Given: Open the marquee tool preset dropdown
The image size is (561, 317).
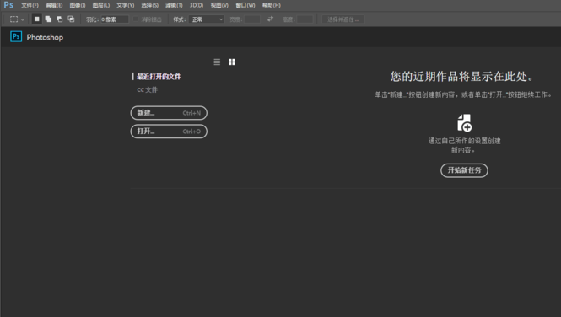Looking at the screenshot, I should 17,19.
